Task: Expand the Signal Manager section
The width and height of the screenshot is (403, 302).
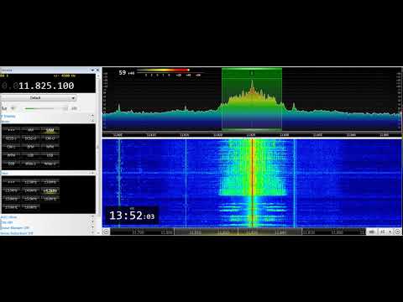Action: (92, 227)
